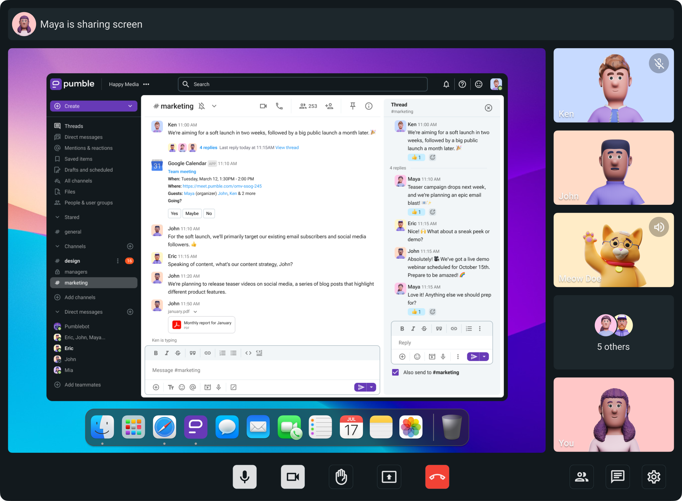The width and height of the screenshot is (682, 501).
Task: Record a voice message in the composer
Action: tap(219, 387)
